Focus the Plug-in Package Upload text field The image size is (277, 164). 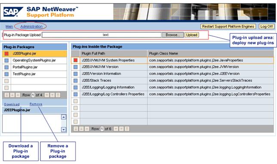coord(102,35)
